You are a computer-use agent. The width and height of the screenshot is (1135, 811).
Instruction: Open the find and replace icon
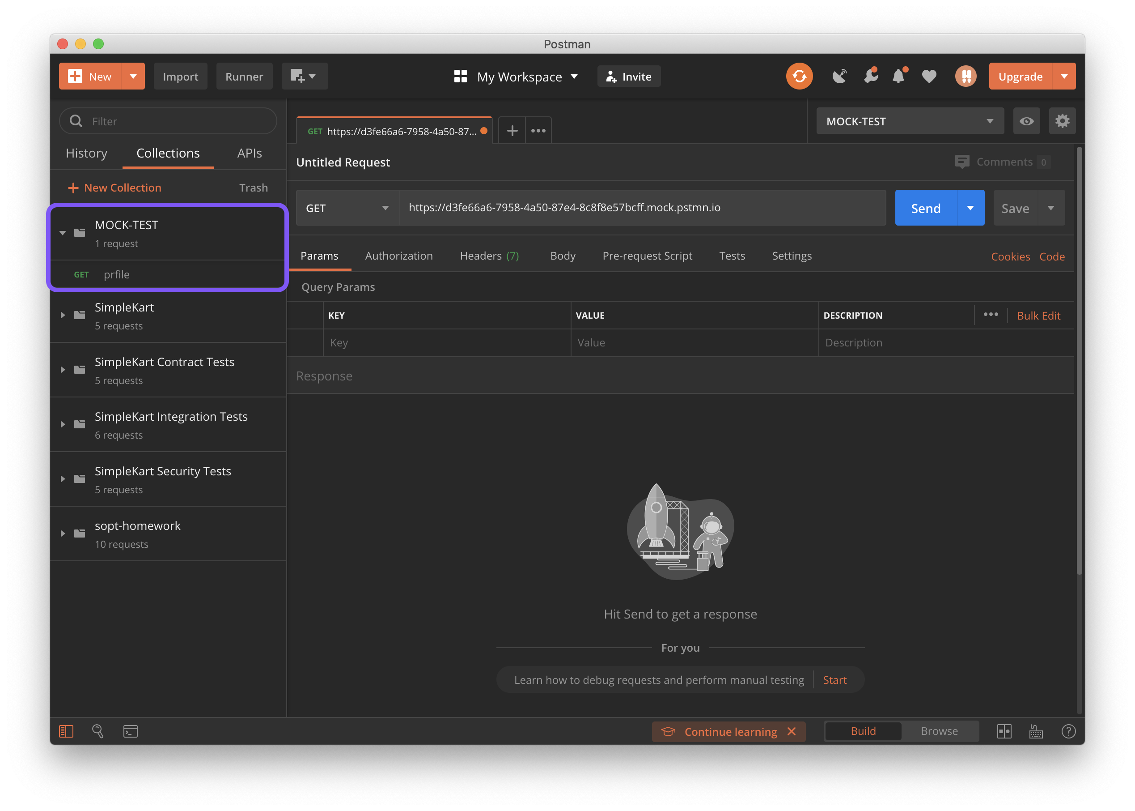click(x=98, y=731)
